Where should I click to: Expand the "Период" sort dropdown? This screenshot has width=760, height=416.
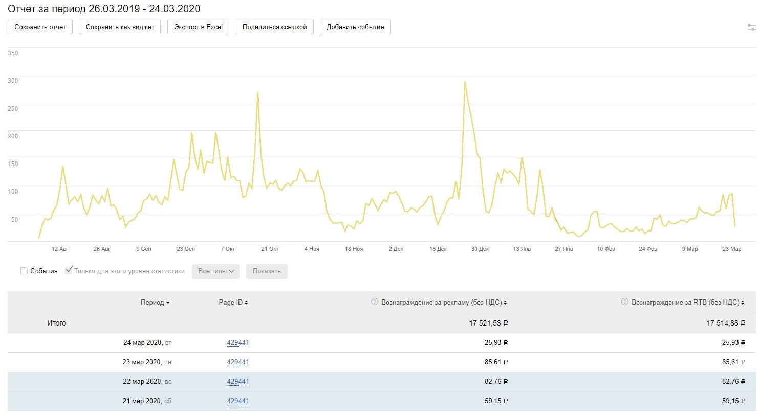(x=155, y=303)
